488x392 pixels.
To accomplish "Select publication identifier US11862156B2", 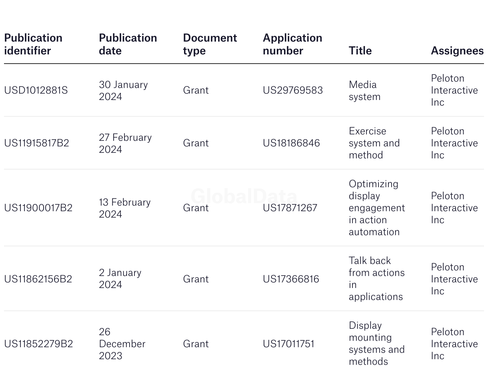I will (38, 279).
